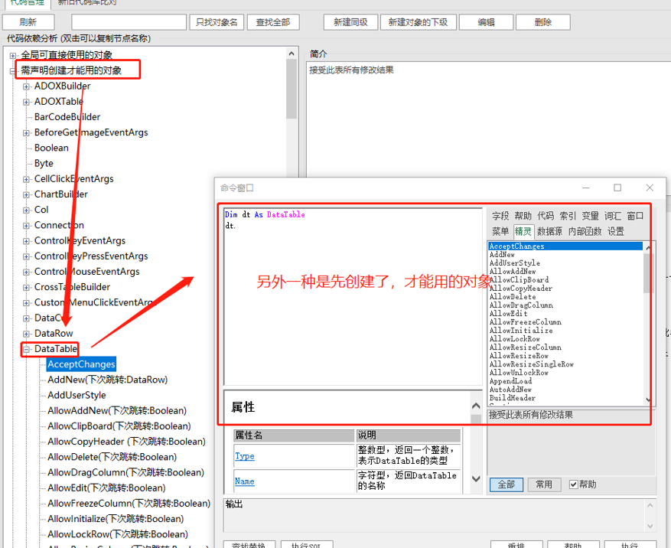The height and width of the screenshot is (548, 671).
Task: Open the 精灵 tab in command window
Action: click(523, 232)
